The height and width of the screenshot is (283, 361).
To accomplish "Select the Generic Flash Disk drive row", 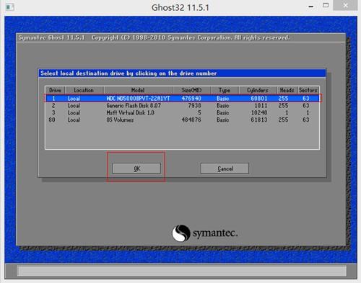I will 183,106.
